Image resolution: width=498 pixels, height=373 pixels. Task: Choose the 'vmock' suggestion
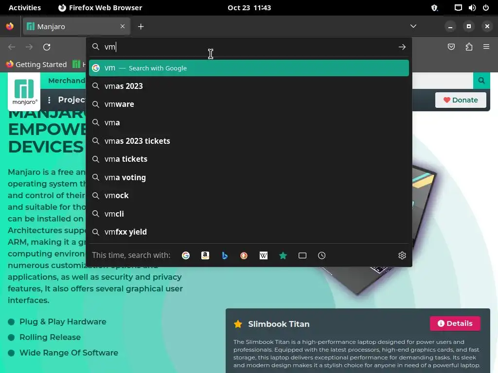click(249, 196)
